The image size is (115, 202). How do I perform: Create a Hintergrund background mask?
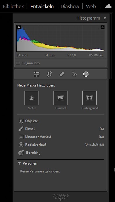tap(90, 98)
